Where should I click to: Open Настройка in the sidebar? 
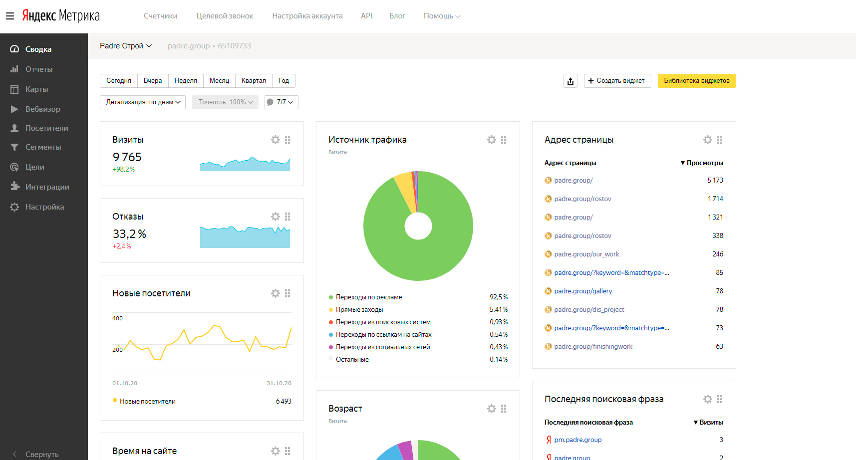pos(44,207)
